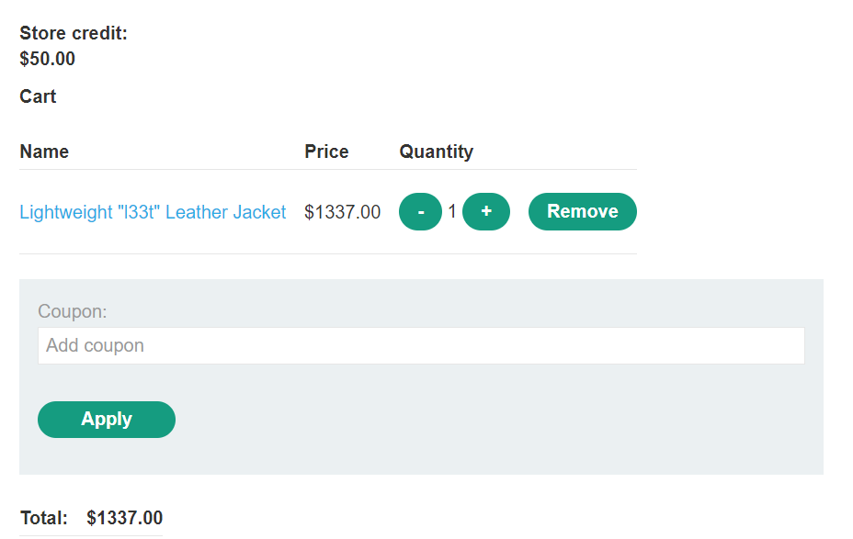Click empty gray space right of Apply button
This screenshot has width=853, height=539.
(x=496, y=420)
